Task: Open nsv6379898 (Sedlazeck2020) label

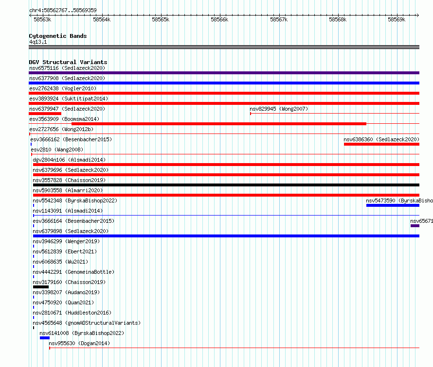Action: coord(71,231)
